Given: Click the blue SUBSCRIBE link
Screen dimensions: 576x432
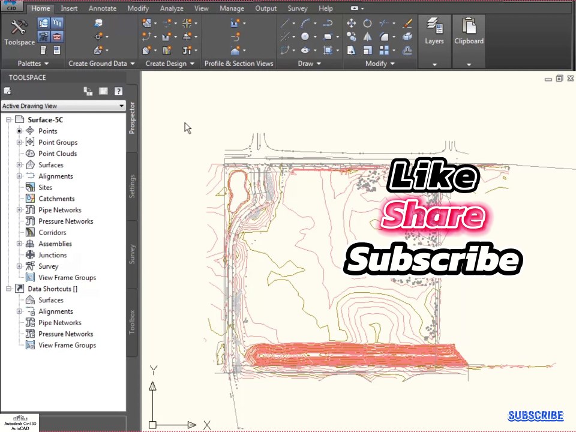Looking at the screenshot, I should (535, 415).
